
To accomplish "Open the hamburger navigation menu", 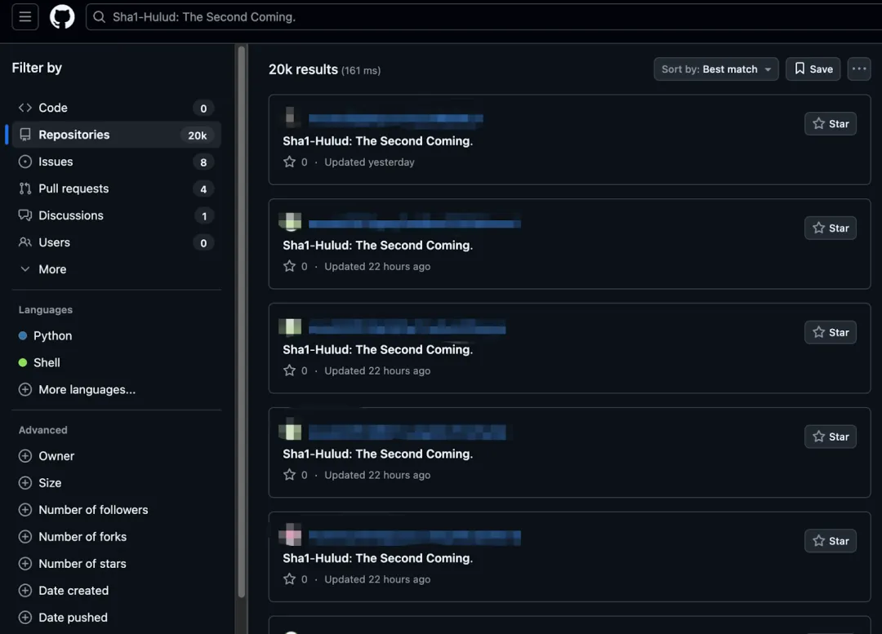I will [x=24, y=16].
